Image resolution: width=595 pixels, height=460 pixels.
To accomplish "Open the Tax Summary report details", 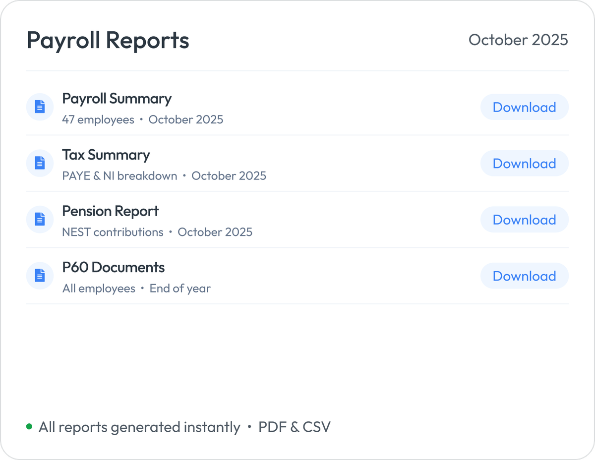I will [106, 155].
